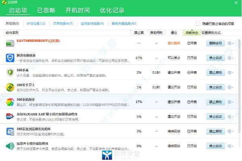
Task: Click 禁止启动 for 360杀毒
Action: pyautogui.click(x=215, y=72)
